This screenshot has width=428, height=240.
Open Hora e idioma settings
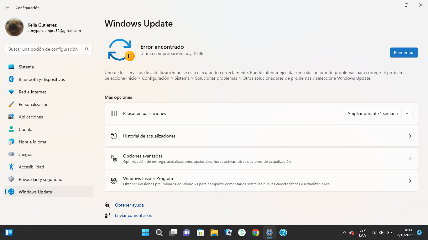[x=33, y=142]
